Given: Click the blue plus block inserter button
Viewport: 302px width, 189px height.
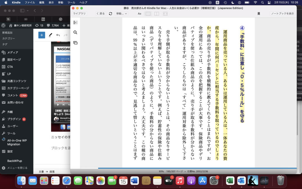Looking at the screenshot, I should click(42, 35).
